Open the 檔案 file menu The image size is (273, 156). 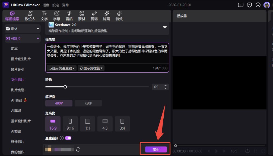tap(46, 5)
